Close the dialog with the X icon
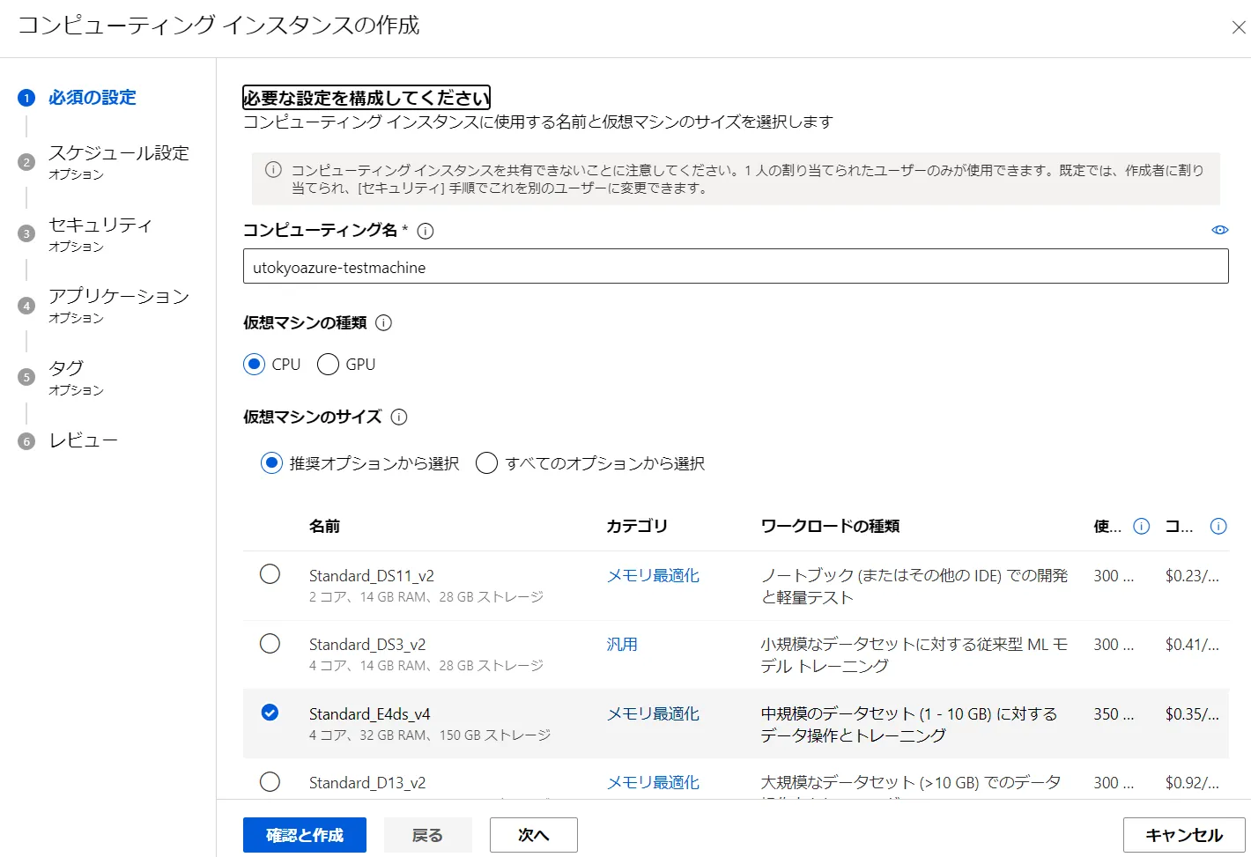Screen dimensions: 1251x857 (x=1238, y=27)
